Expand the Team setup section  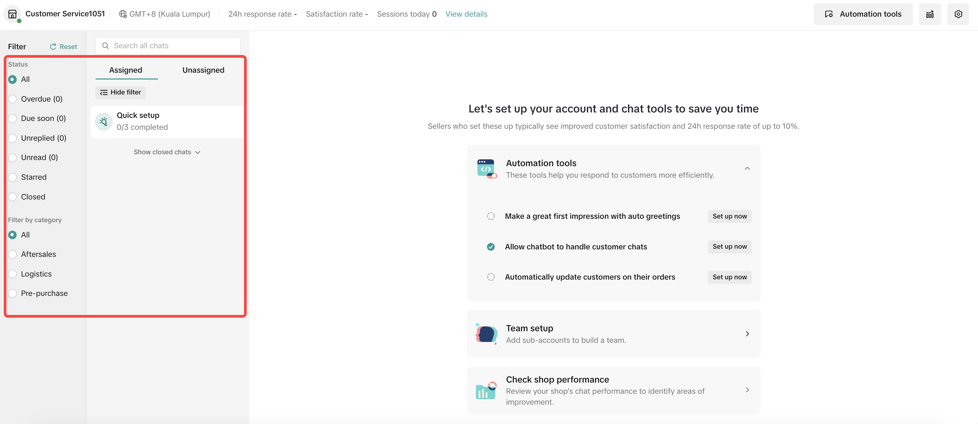(x=747, y=334)
